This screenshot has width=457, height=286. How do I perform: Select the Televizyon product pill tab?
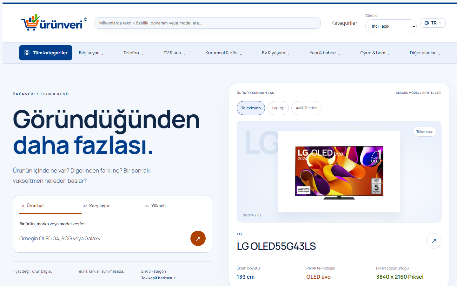pos(251,108)
